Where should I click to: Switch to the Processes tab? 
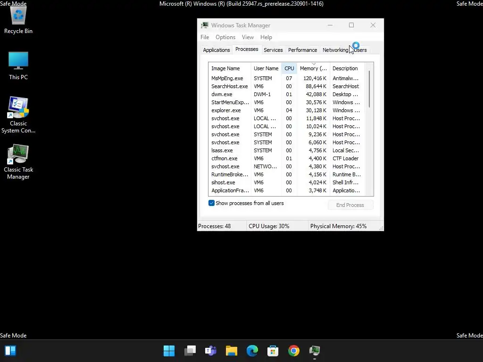click(x=247, y=49)
